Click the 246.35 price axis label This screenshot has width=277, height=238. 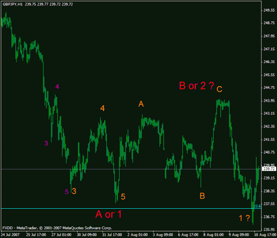tap(269, 62)
